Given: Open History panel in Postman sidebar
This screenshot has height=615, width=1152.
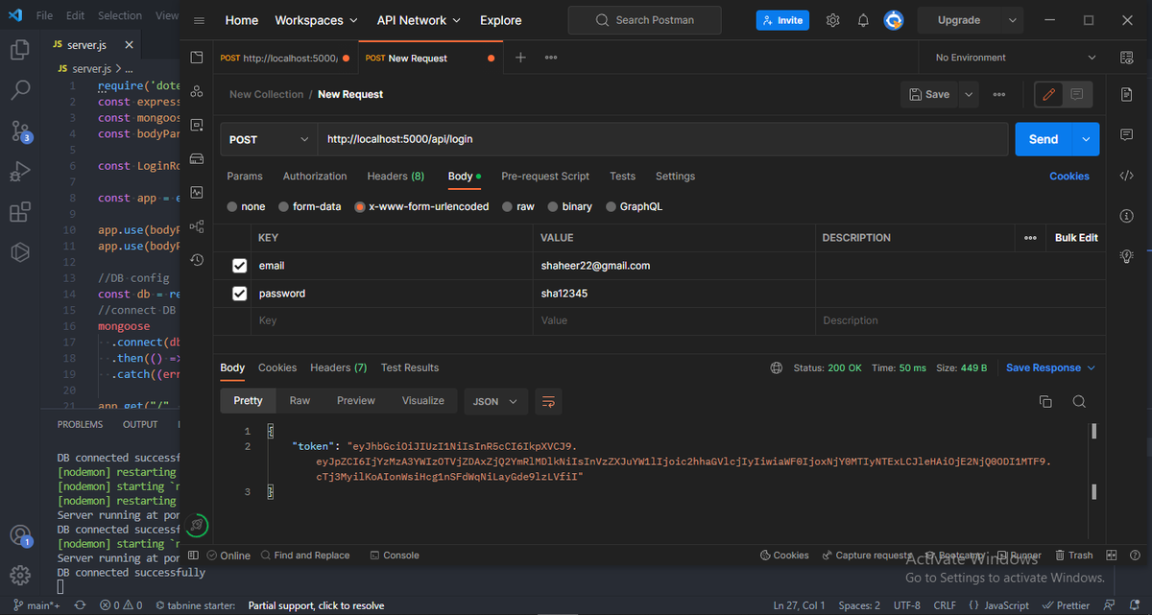Looking at the screenshot, I should click(197, 260).
